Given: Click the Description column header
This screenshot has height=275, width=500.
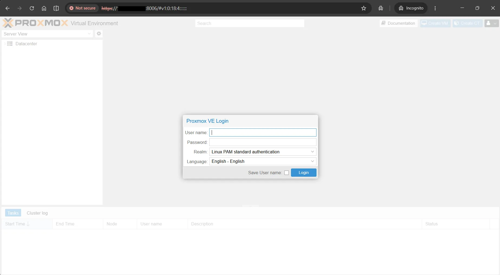Looking at the screenshot, I should point(305,224).
